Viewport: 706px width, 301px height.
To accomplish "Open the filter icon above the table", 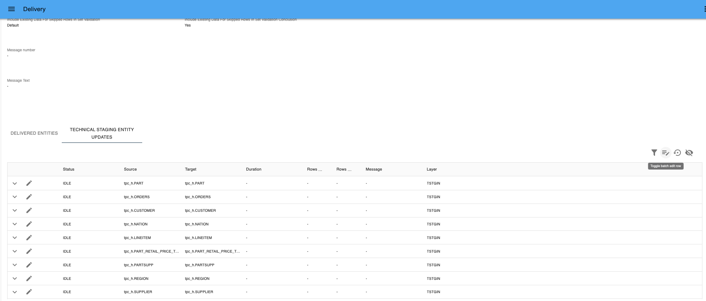I will point(654,153).
